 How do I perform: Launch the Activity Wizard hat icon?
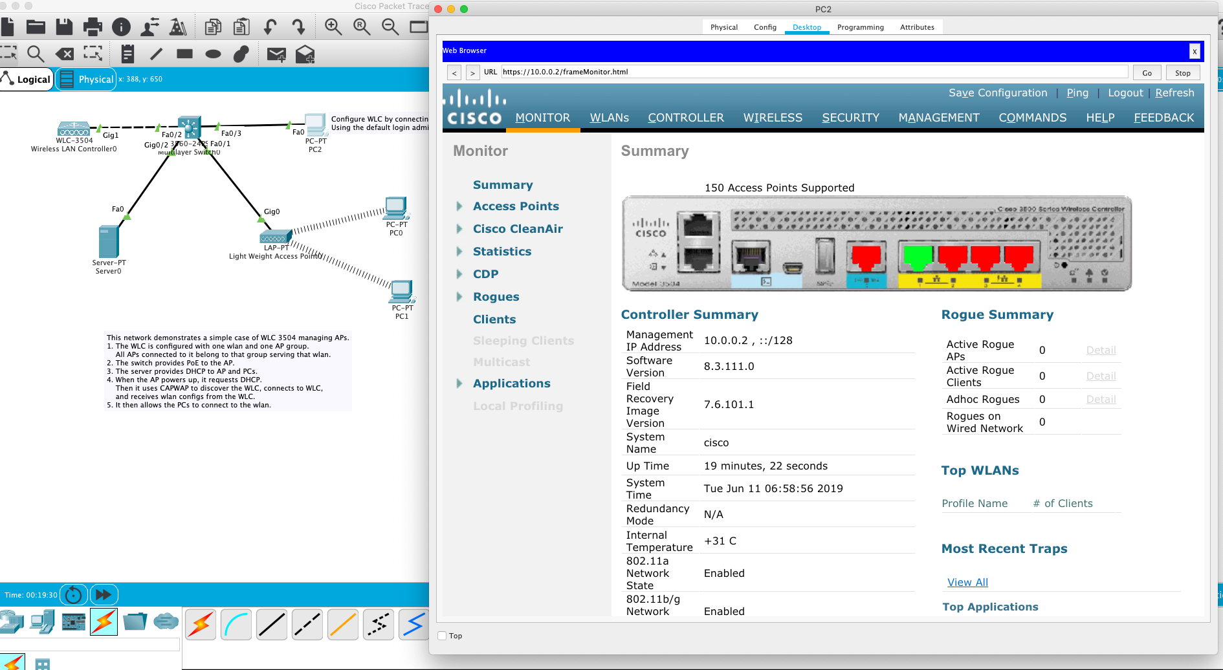coord(178,27)
